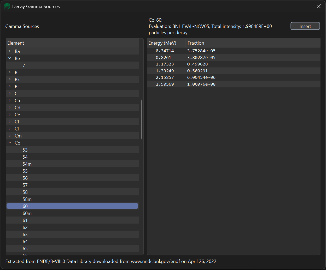Screen dimensions: 326x270
Task: Select the 1.33249 energy cell
Action: [x=165, y=71]
